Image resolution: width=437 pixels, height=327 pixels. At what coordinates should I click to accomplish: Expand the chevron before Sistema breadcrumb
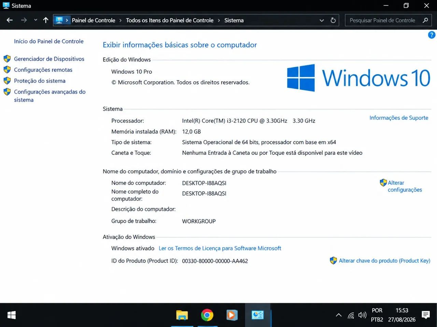click(x=219, y=20)
